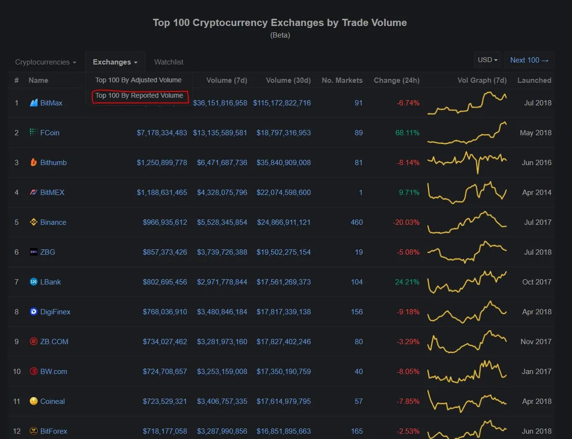Click the FCoin logo icon

pos(34,132)
